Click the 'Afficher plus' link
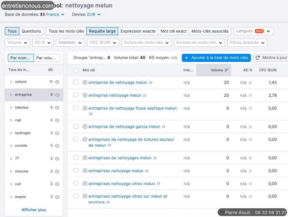This screenshot has height=217, width=288. pos(34,210)
